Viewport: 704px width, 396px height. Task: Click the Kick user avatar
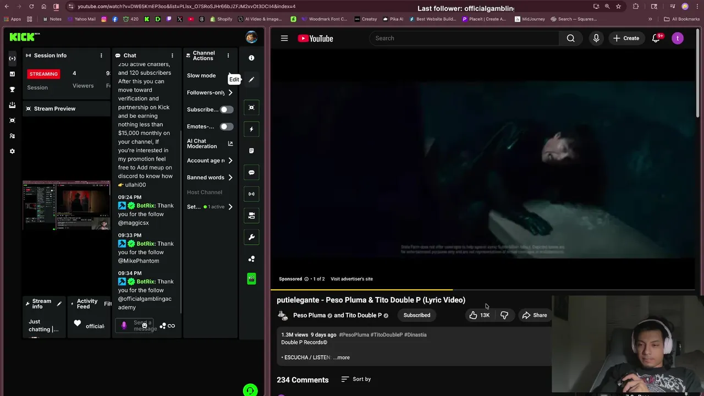click(251, 37)
